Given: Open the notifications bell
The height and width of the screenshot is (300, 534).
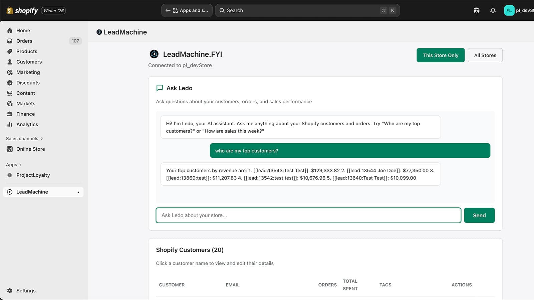Looking at the screenshot, I should [x=493, y=10].
